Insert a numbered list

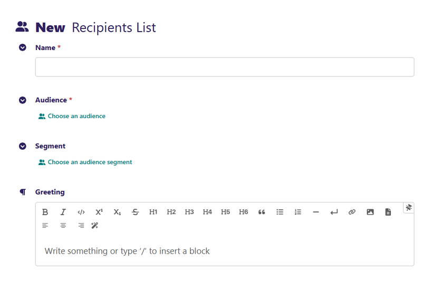298,212
